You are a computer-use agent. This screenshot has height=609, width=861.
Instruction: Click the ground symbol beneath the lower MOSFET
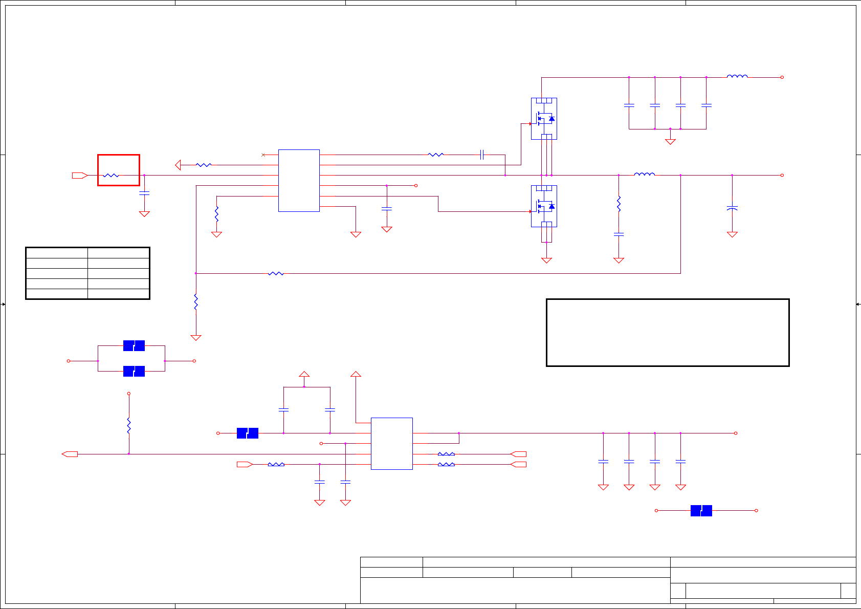tap(546, 260)
